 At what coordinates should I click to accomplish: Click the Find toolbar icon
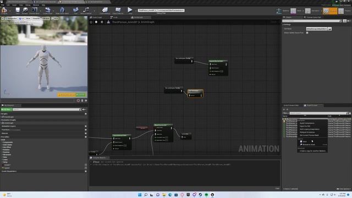(76, 10)
